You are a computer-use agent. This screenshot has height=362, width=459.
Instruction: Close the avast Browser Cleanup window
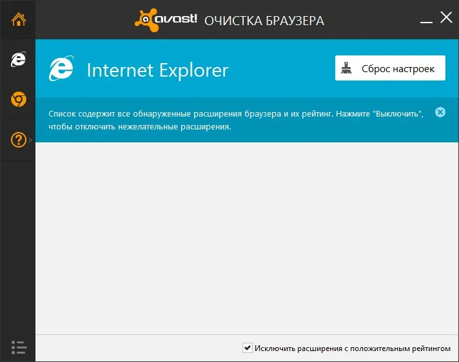click(x=446, y=17)
